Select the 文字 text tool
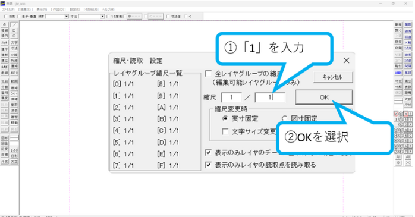 pos(14,42)
